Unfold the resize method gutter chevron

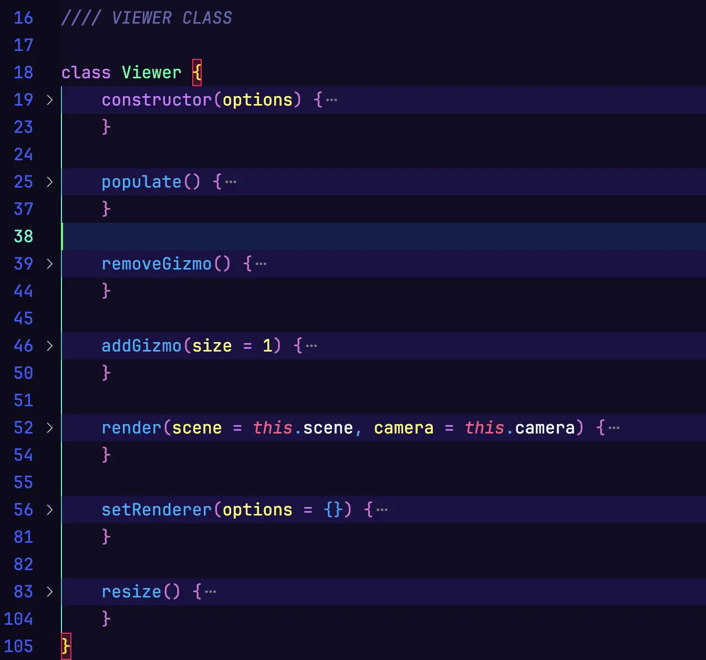(49, 592)
